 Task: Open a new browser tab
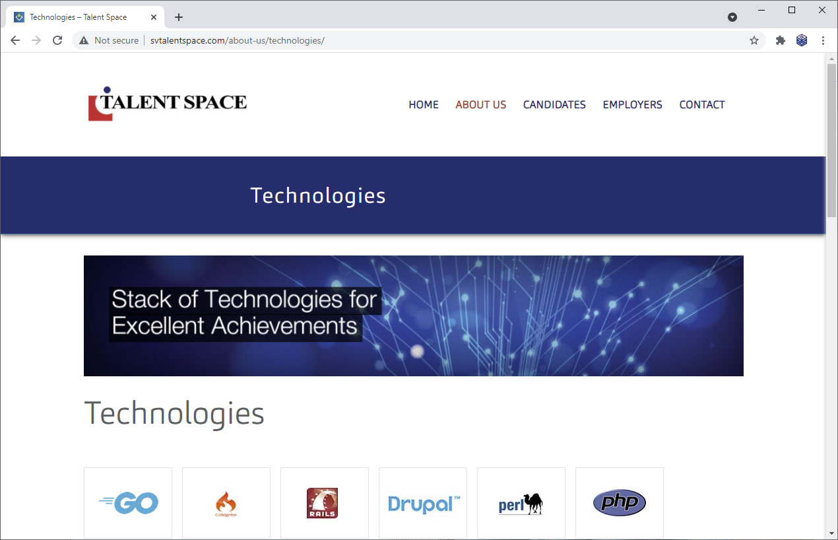point(179,17)
